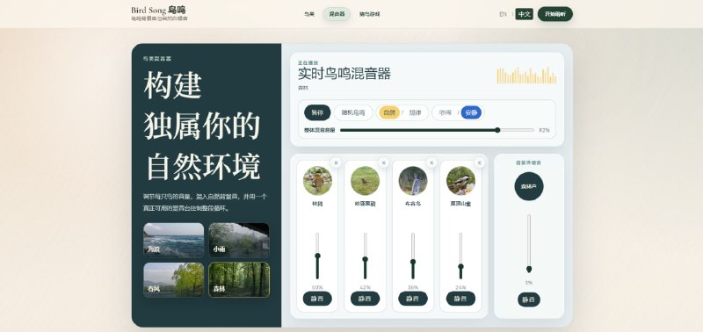Choose the 春风 spring breeze scene thumbnail
Viewport: 703px width, 332px height.
click(173, 279)
